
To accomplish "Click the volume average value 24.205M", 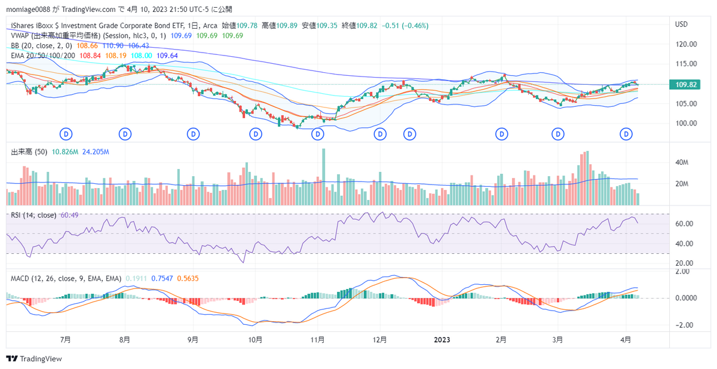I will (96, 152).
